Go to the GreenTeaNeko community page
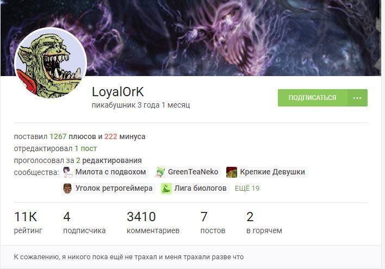The image size is (385, 269). (x=193, y=172)
